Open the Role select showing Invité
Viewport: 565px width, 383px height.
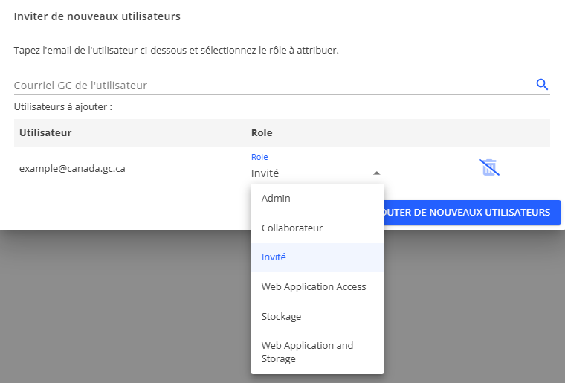pyautogui.click(x=312, y=173)
